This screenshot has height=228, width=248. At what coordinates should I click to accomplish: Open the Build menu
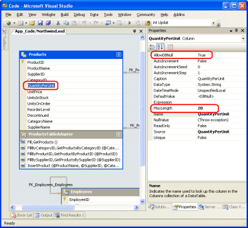[64, 14]
